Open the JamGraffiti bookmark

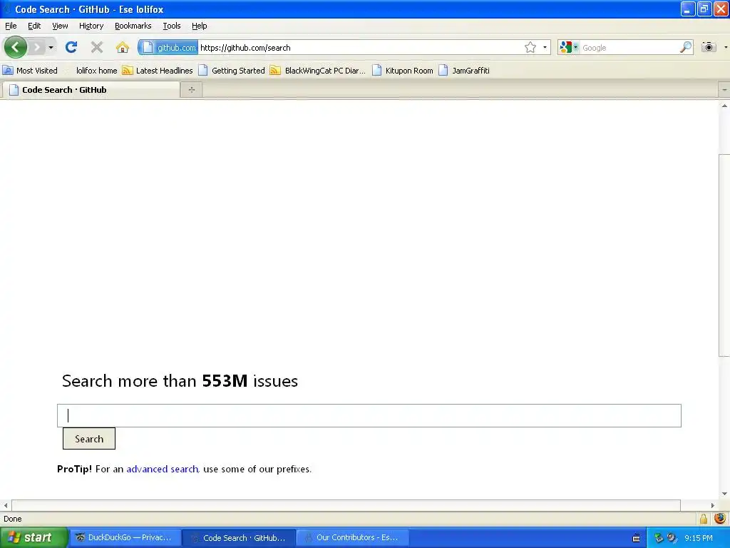[464, 71]
